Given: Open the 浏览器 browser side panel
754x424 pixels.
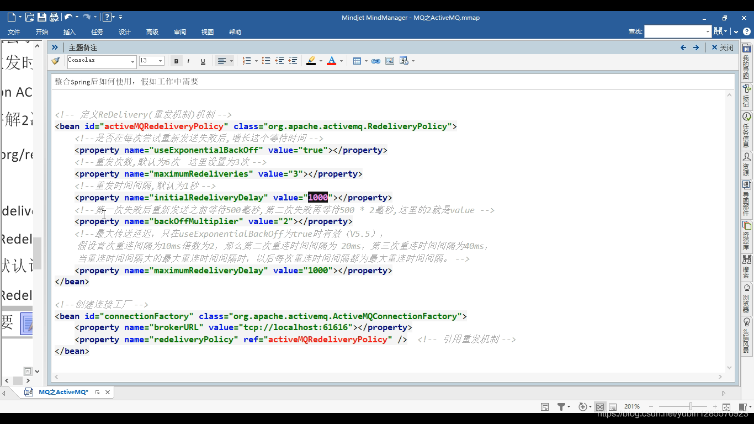Looking at the screenshot, I should [x=746, y=299].
